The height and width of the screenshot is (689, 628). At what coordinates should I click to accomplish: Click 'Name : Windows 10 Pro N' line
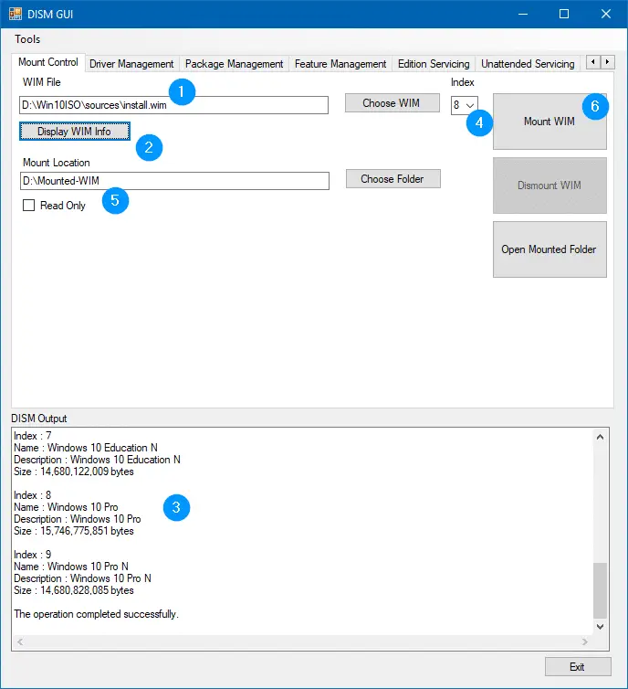71,567
